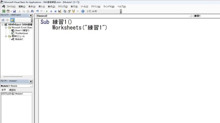This screenshot has width=220, height=123.
Task: Run the macro with the play icon
Action: click(x=47, y=11)
